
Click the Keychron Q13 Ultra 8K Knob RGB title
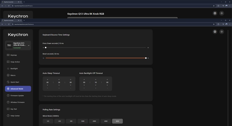click(x=86, y=14)
